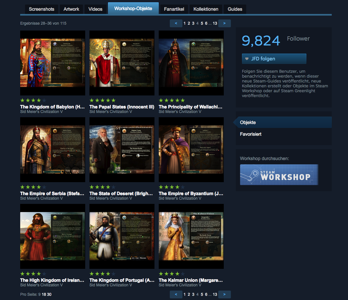Click the next page arrow below the results
This screenshot has height=300, width=348.
224,294
